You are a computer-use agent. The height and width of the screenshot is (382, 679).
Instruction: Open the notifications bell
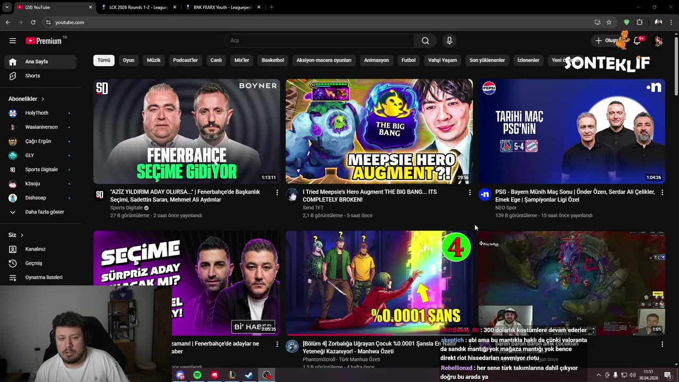[x=637, y=41]
